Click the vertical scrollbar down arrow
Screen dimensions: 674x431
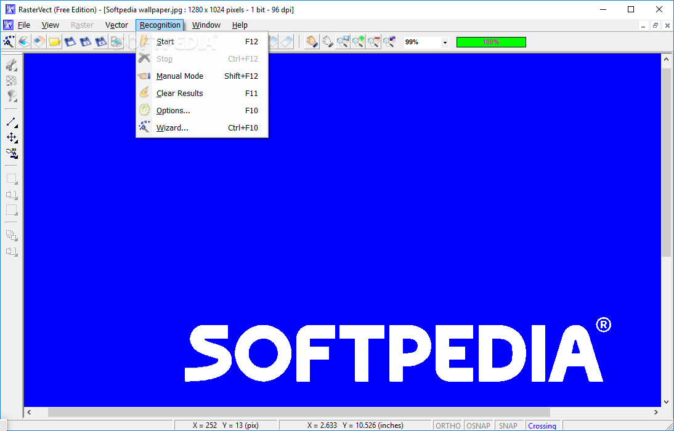667,402
